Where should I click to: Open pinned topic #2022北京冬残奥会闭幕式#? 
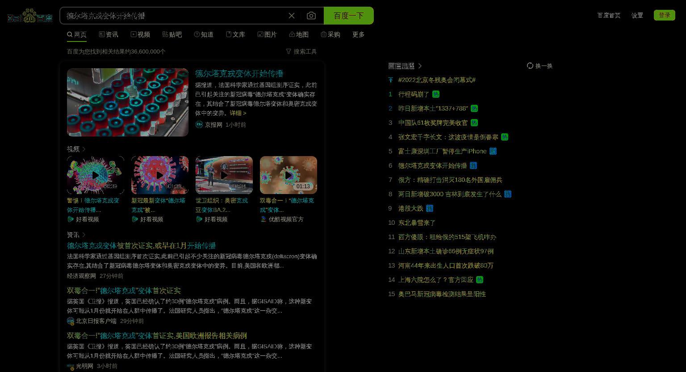[x=437, y=80]
